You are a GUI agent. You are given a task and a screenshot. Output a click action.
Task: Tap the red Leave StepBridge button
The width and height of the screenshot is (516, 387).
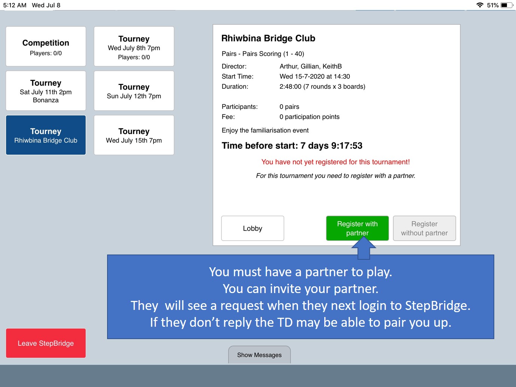[x=46, y=343]
